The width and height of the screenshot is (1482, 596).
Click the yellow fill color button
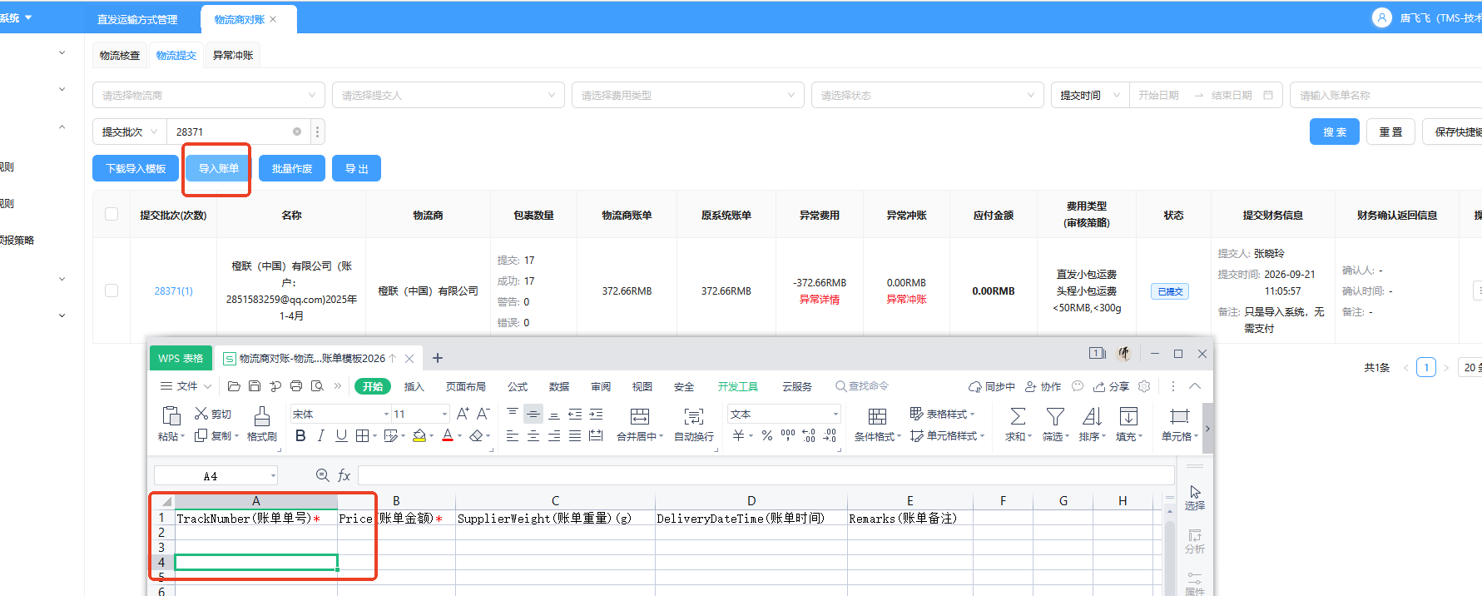point(419,435)
